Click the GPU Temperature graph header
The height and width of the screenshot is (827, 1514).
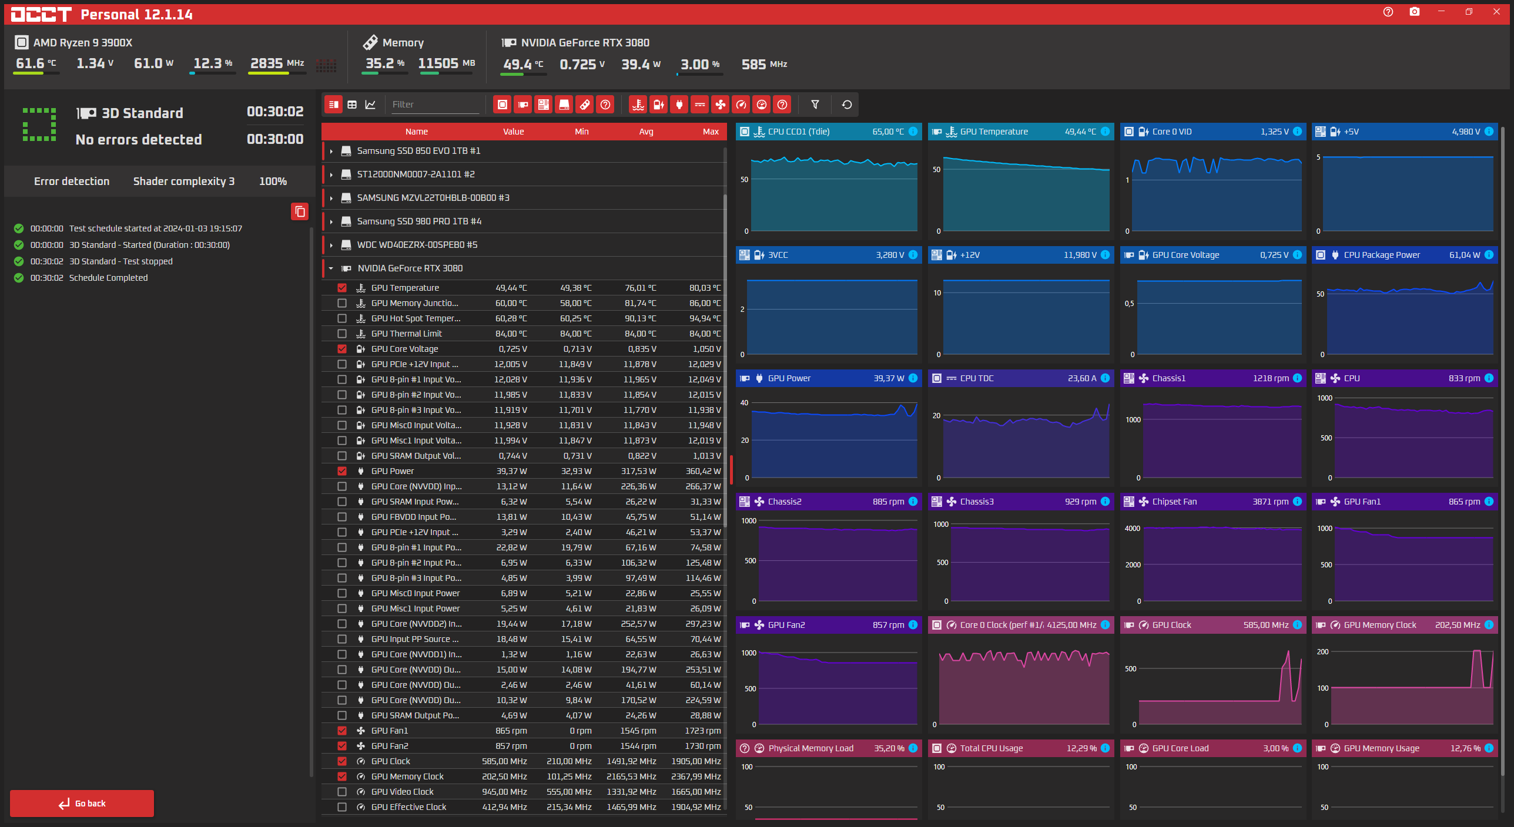[x=1021, y=132]
